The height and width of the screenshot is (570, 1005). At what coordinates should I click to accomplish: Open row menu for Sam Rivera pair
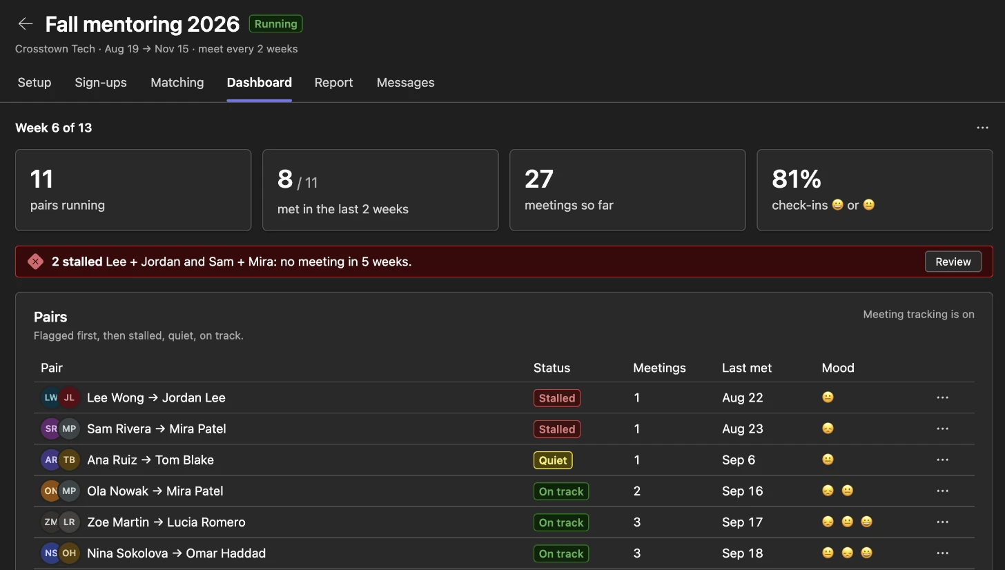(942, 429)
